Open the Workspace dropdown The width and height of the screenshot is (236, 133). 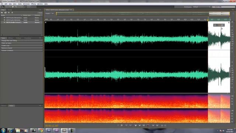point(202,7)
